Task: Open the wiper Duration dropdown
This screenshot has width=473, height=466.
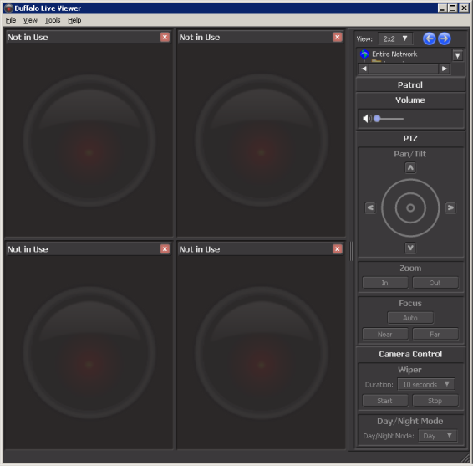Action: click(426, 384)
